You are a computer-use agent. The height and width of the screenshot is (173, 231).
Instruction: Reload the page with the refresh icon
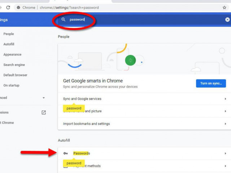[x=8, y=8]
